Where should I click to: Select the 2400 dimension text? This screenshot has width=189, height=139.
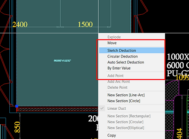(x=20, y=24)
